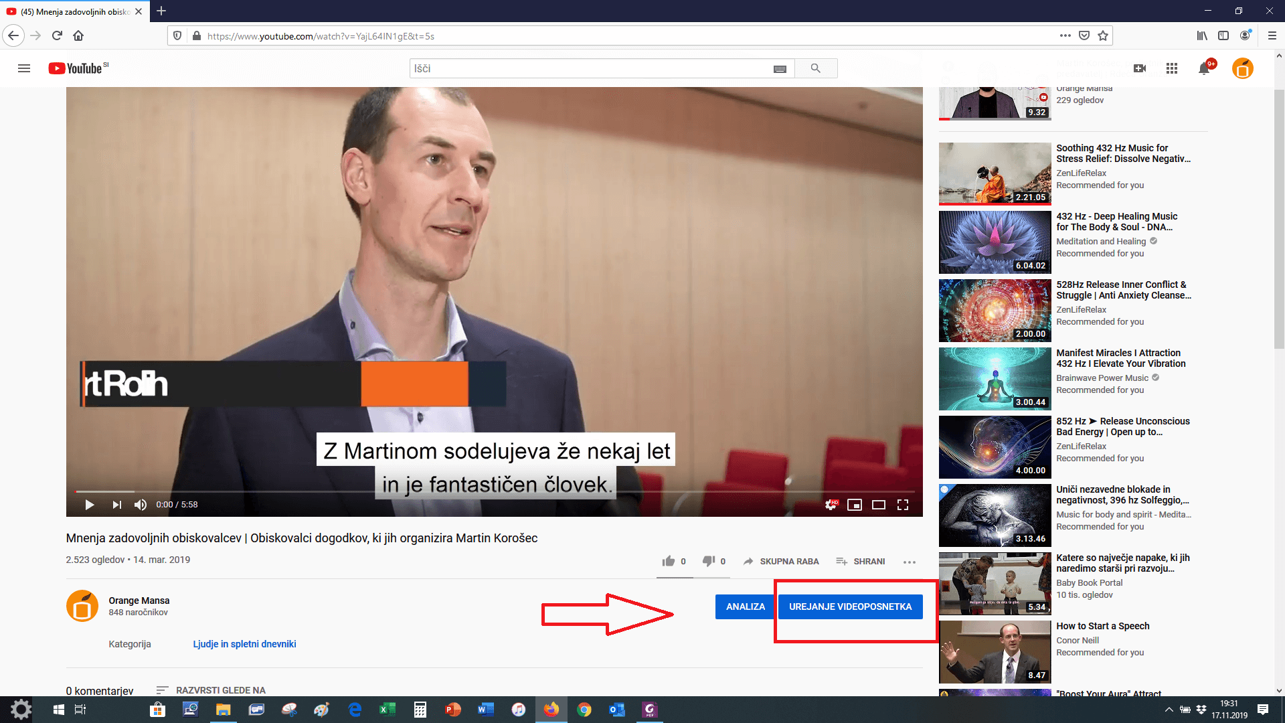Viewport: 1285px width, 723px height.
Task: Click the YouTube search magnifier button
Action: 815,68
